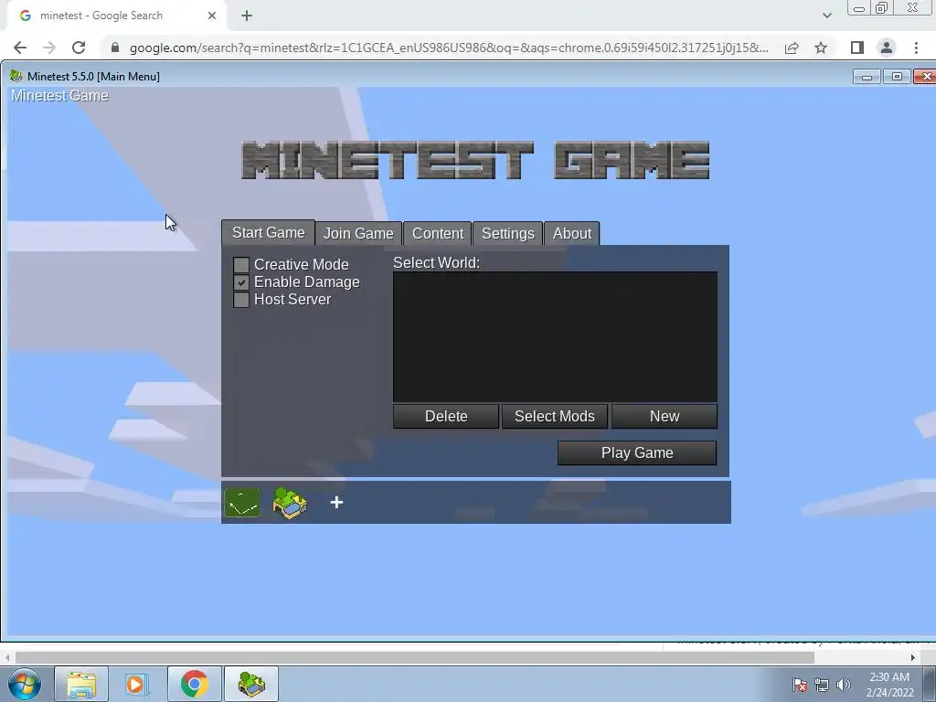Tick the Host Server checkbox

[x=241, y=299]
